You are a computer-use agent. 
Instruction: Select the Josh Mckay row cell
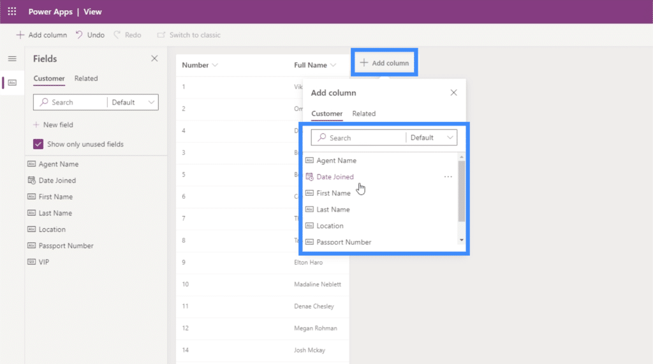pyautogui.click(x=309, y=350)
